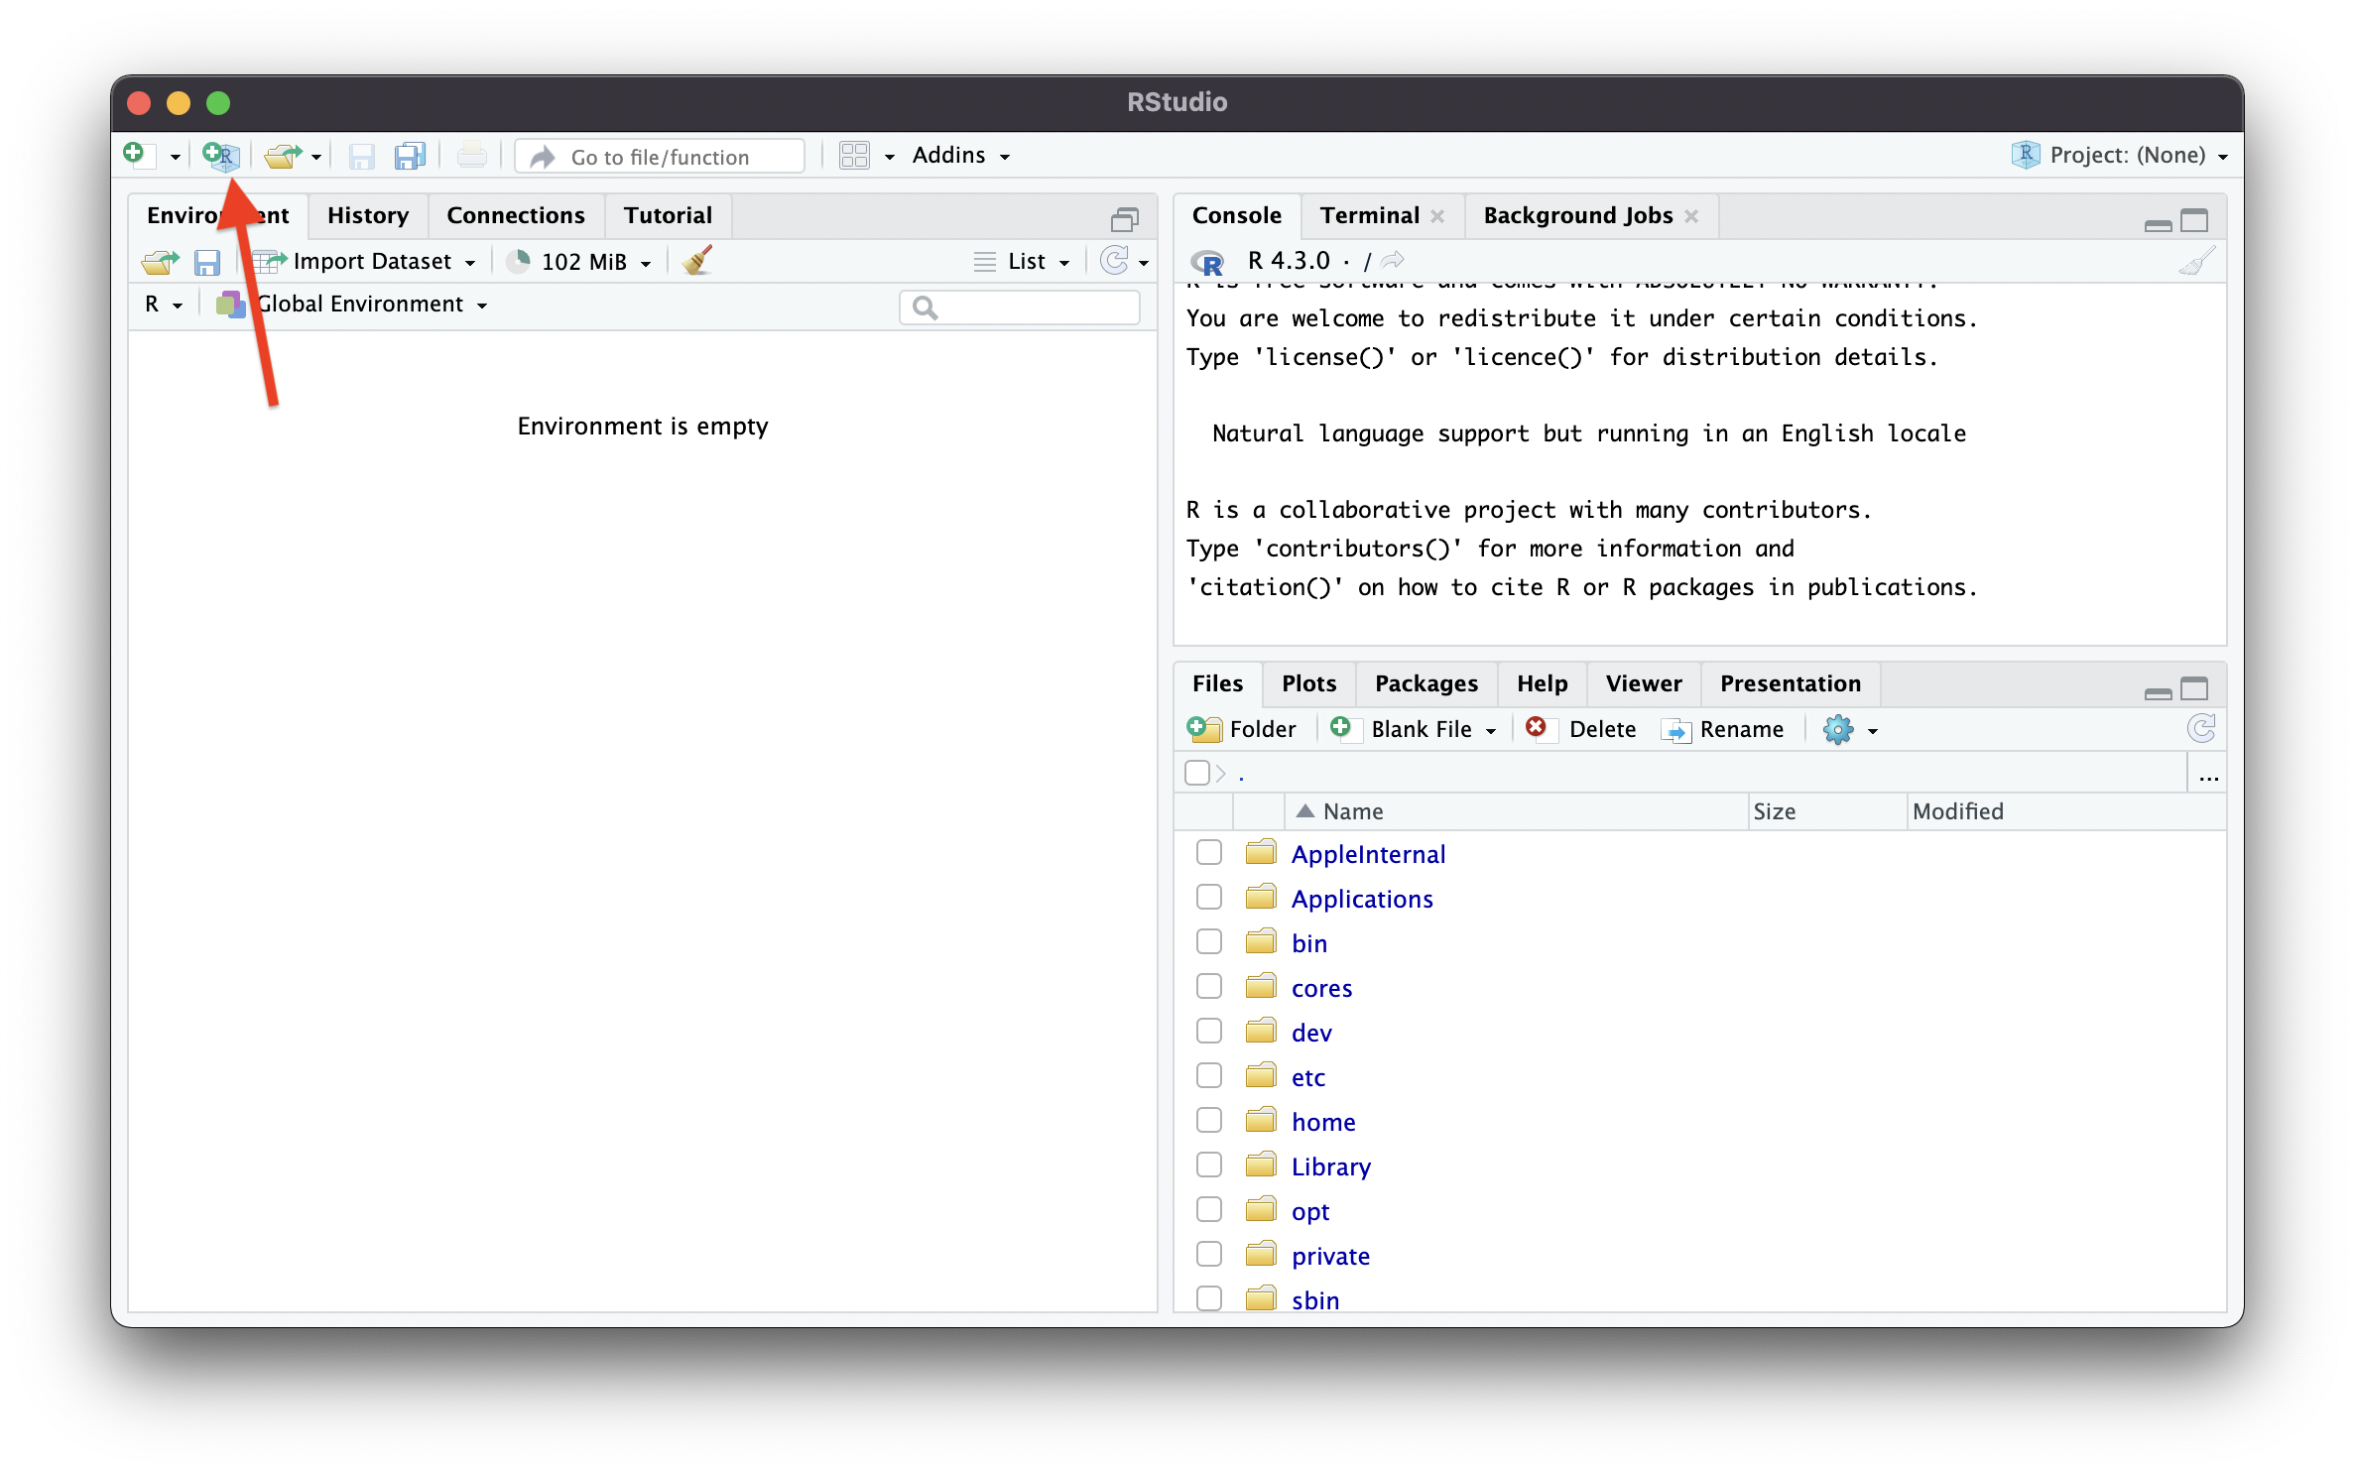
Task: Tick the checkbox next to home folder
Action: coord(1208,1121)
